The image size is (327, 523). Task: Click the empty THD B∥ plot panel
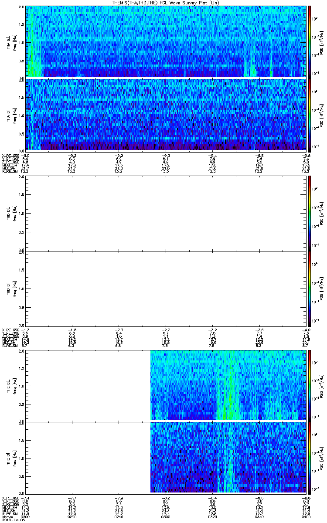pos(166,288)
